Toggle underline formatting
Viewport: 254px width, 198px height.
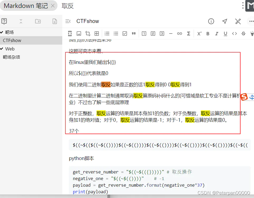pyautogui.click(x=225, y=34)
